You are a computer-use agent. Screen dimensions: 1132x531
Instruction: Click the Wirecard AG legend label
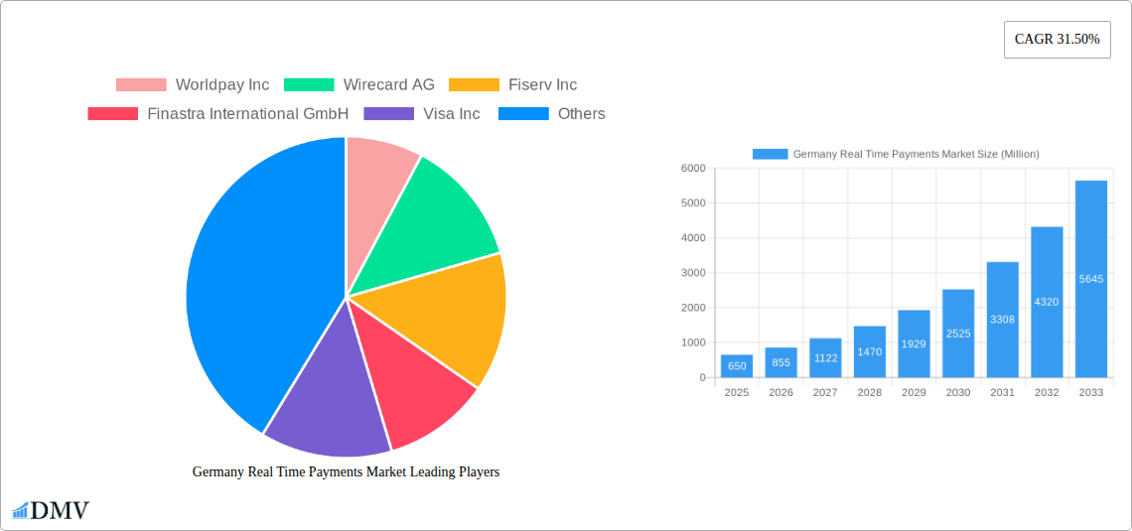click(389, 85)
